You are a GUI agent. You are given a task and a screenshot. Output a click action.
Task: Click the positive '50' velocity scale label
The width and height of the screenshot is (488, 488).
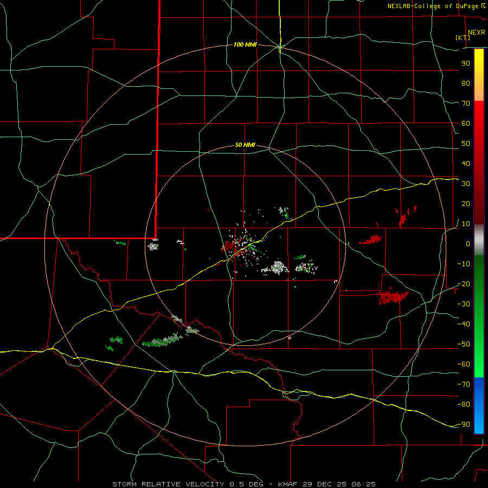[x=466, y=144]
